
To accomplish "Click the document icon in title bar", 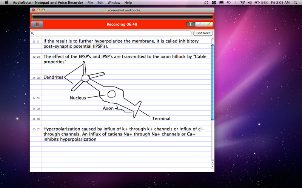I will pos(105,10).
